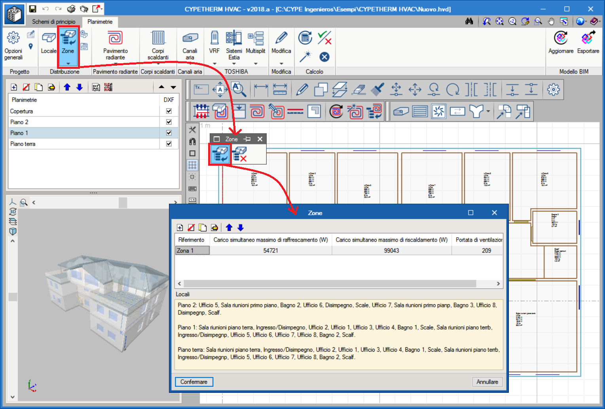Collapse panel with black up triangle
605x409 pixels.
[161, 87]
